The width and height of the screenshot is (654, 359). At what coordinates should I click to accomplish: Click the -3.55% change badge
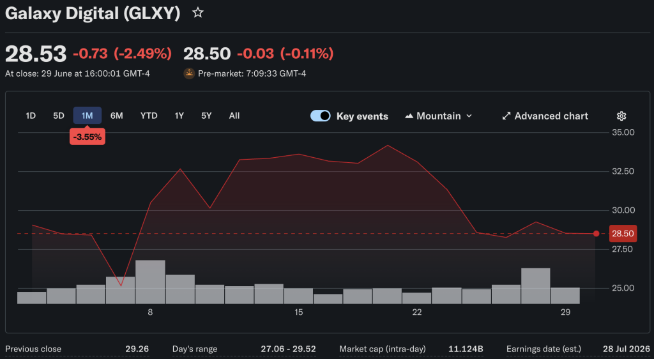pos(87,137)
